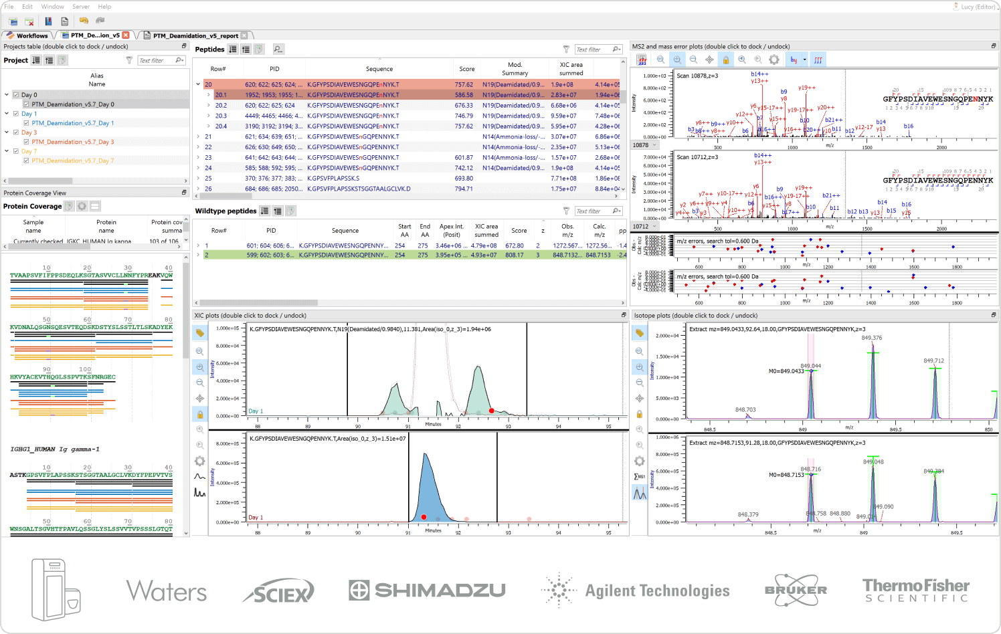
Task: Uncheck the Day 7 group checkbox
Action: pyautogui.click(x=16, y=151)
